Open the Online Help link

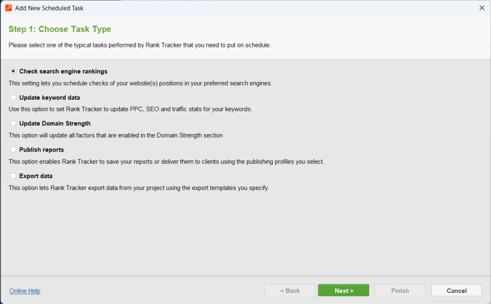point(24,291)
